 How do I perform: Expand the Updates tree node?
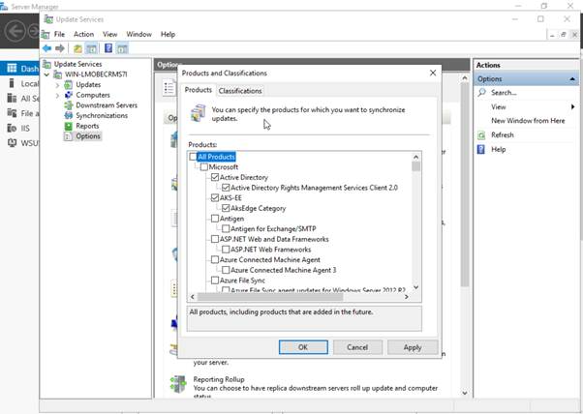coord(57,85)
